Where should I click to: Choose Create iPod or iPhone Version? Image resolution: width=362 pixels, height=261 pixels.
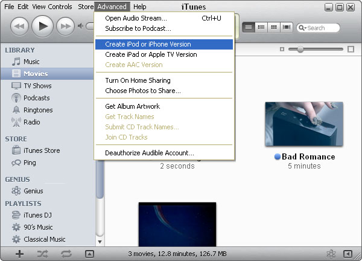pyautogui.click(x=164, y=44)
